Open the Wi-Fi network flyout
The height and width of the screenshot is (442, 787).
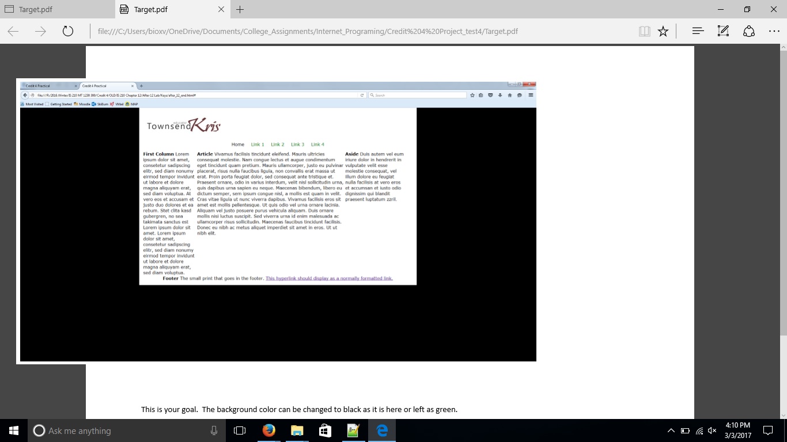pos(699,430)
